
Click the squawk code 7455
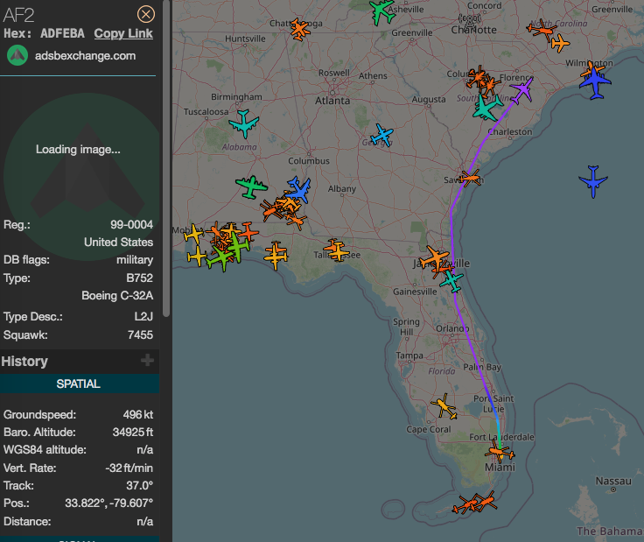(x=140, y=334)
